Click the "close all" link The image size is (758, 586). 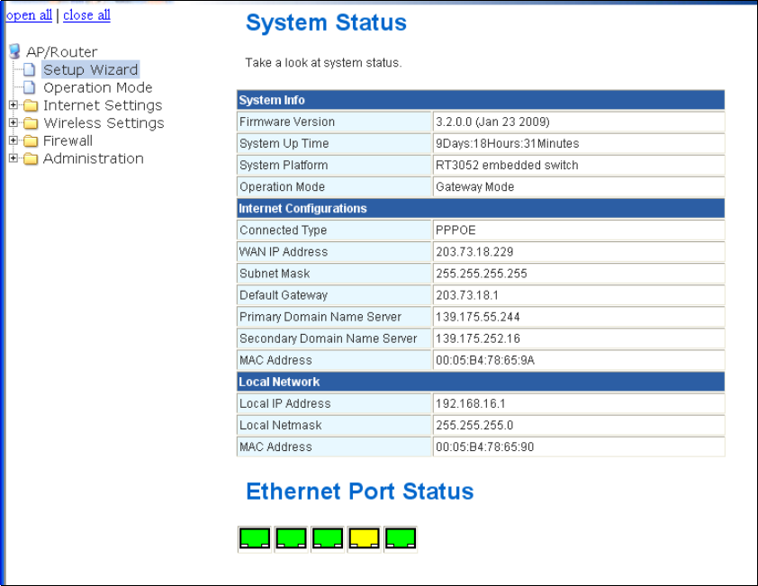pyautogui.click(x=86, y=15)
